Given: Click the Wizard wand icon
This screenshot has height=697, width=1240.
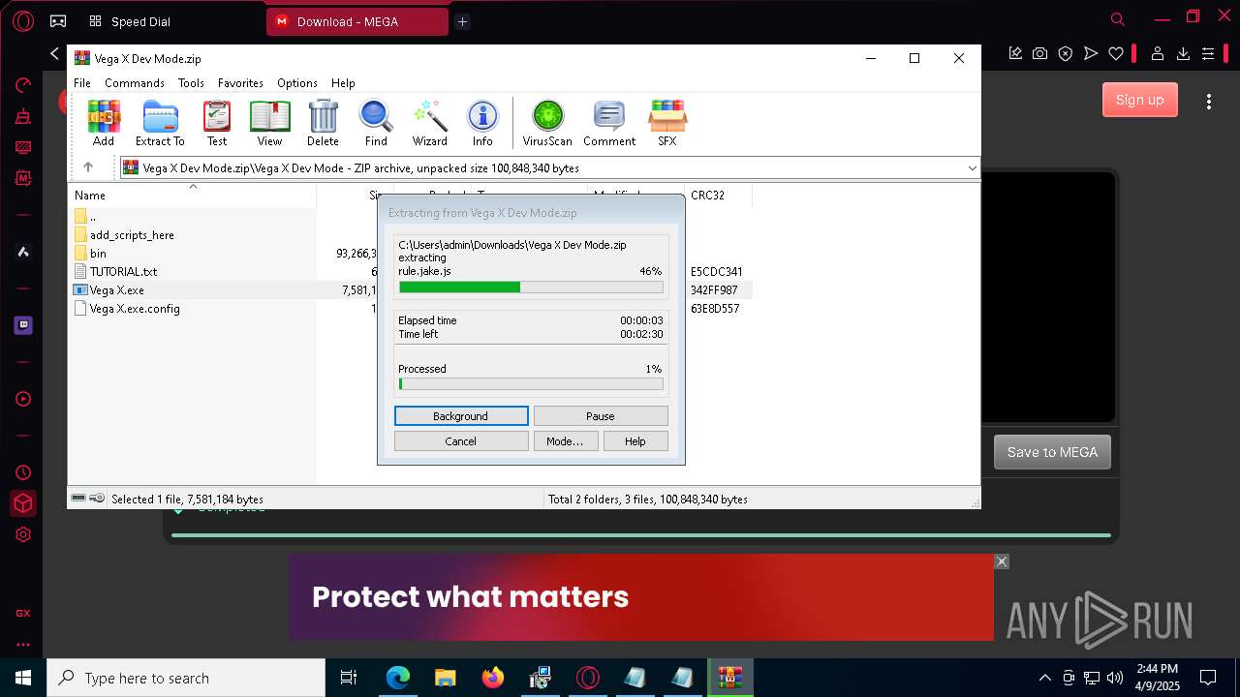Looking at the screenshot, I should point(429,123).
